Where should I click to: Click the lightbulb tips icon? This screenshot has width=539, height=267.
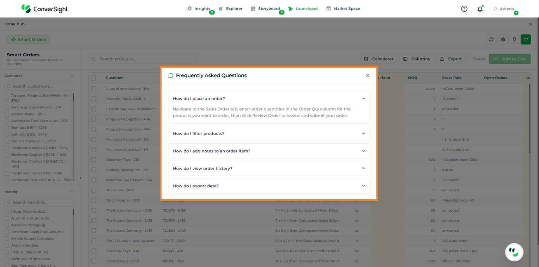[x=515, y=39]
